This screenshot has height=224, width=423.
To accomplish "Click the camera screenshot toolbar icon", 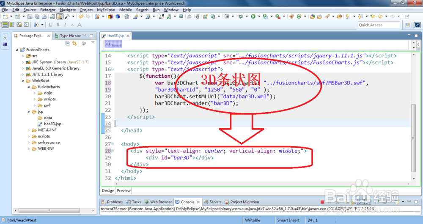I will 227,17.
